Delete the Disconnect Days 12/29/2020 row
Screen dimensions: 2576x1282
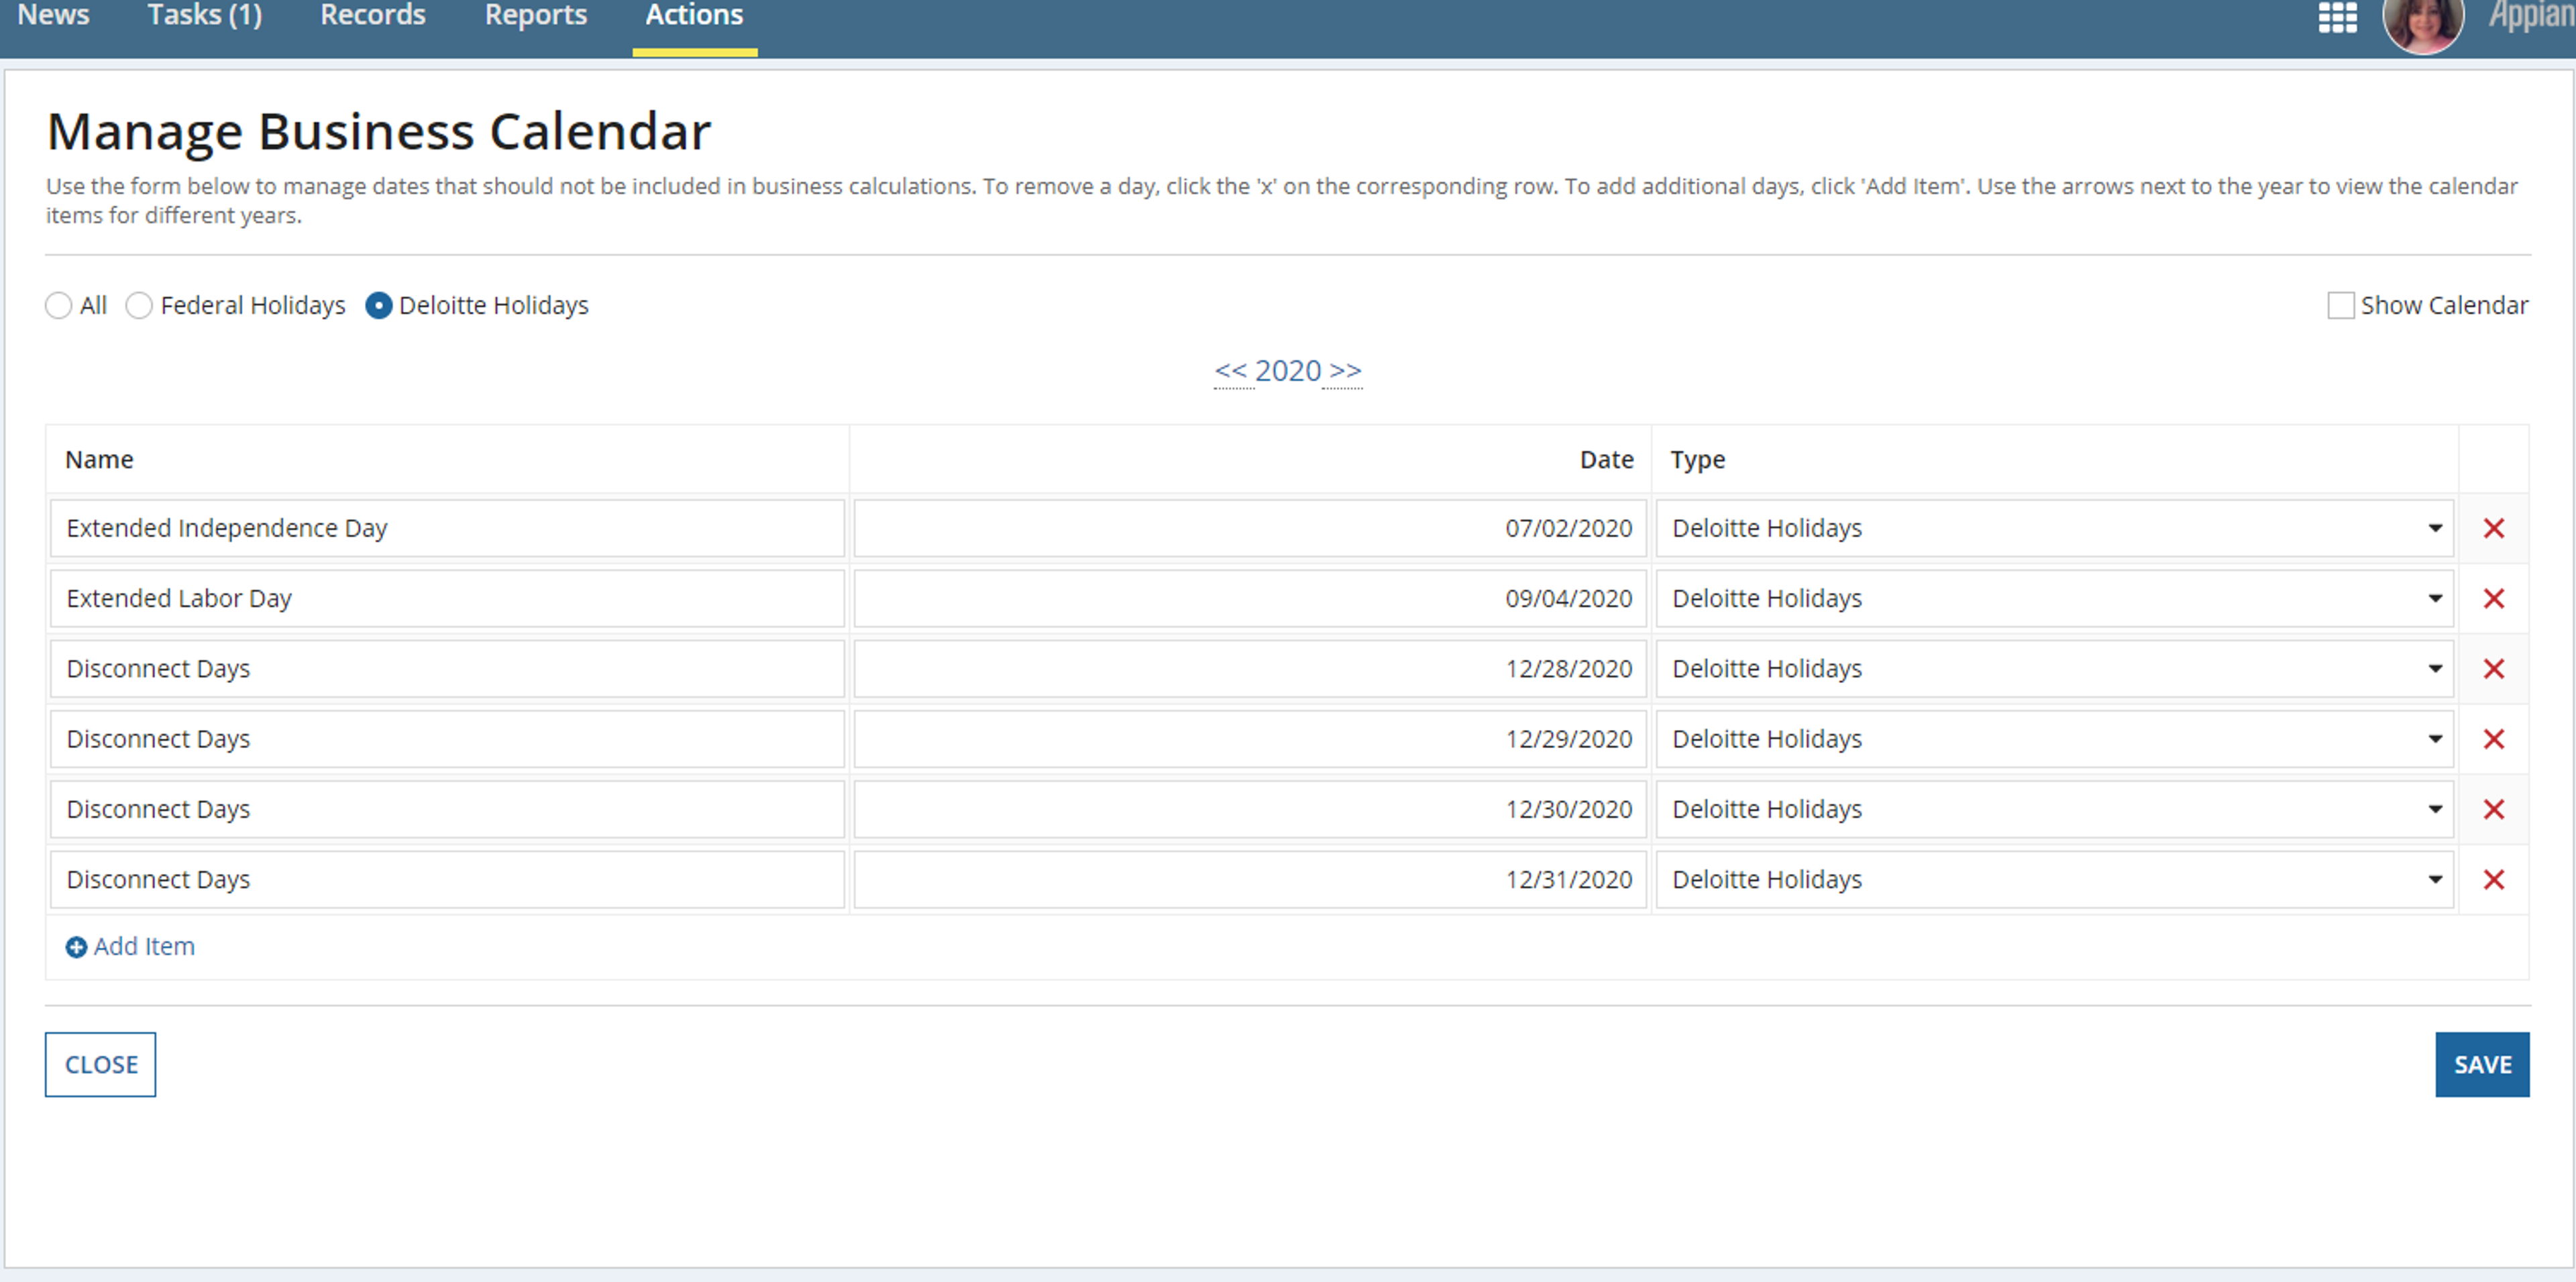coord(2494,739)
